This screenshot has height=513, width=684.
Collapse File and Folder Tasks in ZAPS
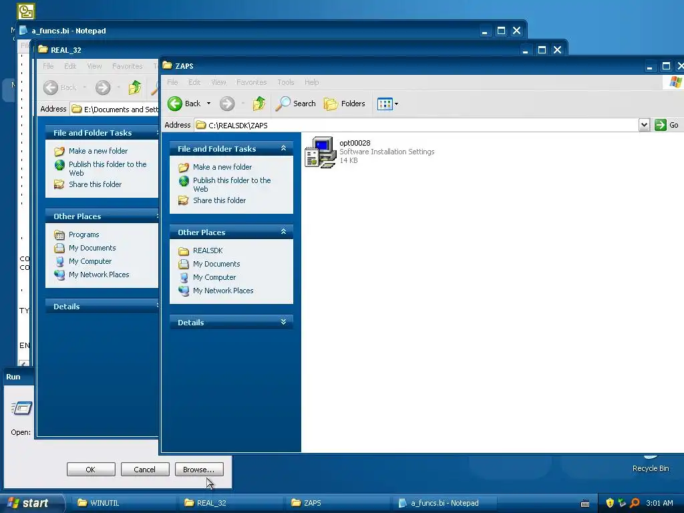[283, 148]
